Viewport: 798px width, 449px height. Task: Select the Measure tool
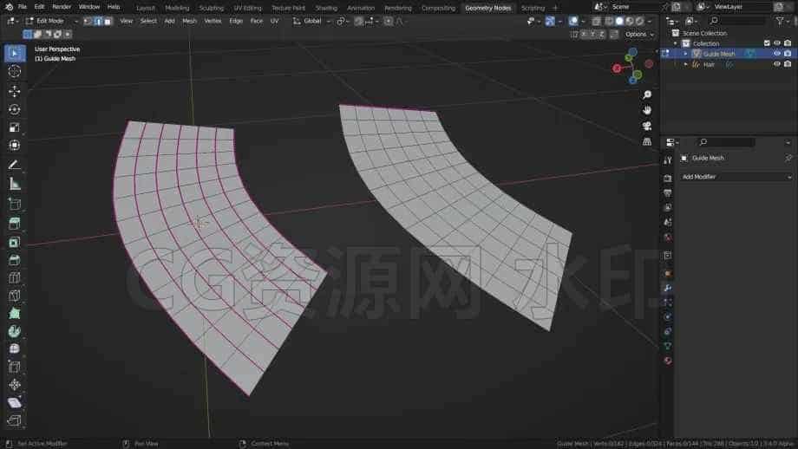pos(15,184)
